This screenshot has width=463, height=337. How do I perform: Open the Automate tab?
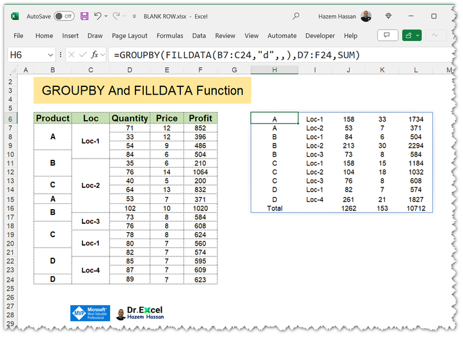282,36
